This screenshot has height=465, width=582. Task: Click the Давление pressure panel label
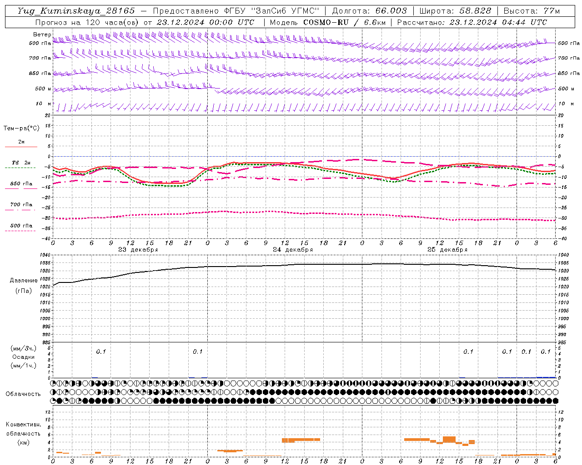click(24, 280)
